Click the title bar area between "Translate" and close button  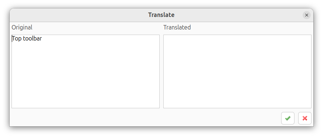click(239, 15)
